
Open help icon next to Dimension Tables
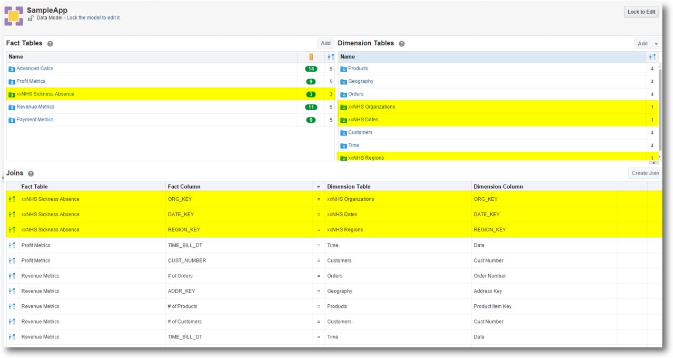point(402,44)
